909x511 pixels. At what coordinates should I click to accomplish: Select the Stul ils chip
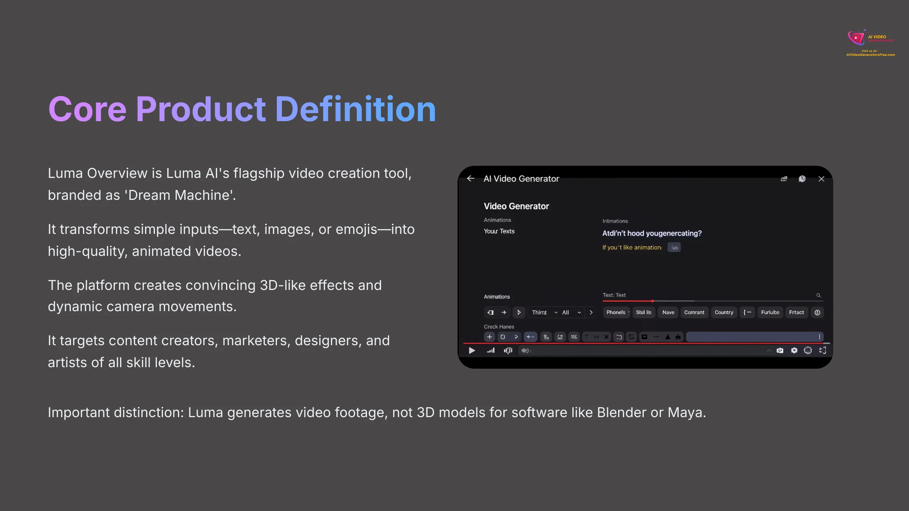(644, 312)
